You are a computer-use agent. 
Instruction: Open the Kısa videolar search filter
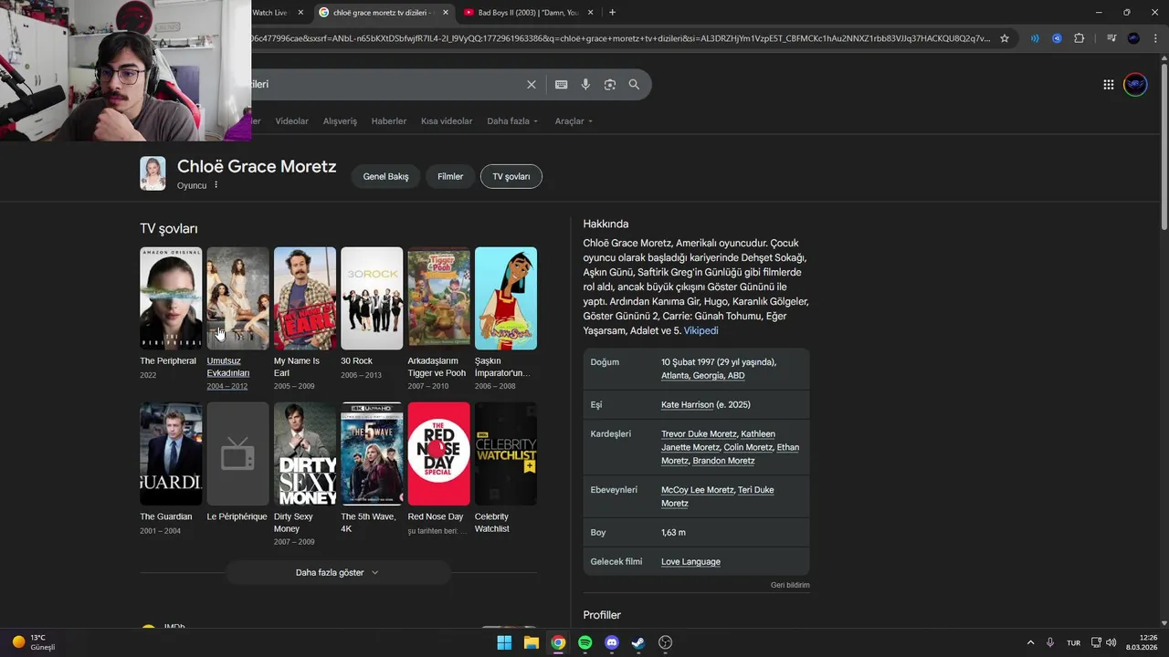coord(447,121)
